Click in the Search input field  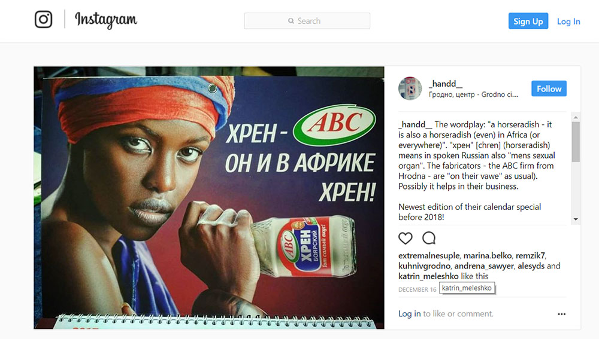point(307,21)
